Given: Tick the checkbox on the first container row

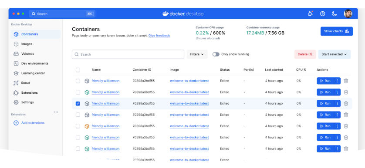Looking at the screenshot, I should [78, 81].
